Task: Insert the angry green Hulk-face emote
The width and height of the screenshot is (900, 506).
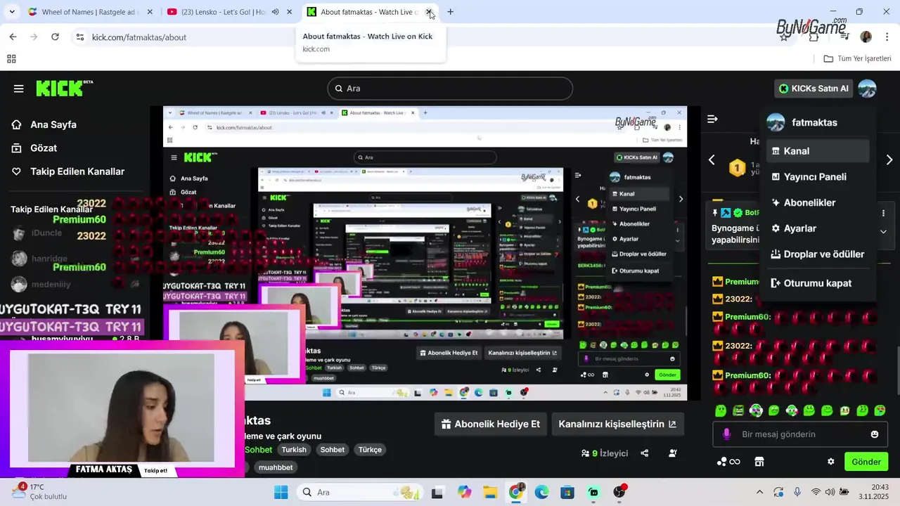Action: pyautogui.click(x=738, y=410)
